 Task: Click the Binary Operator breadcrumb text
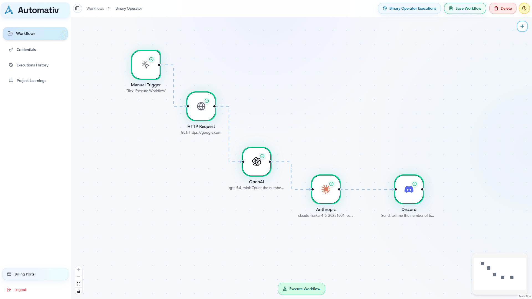[129, 8]
